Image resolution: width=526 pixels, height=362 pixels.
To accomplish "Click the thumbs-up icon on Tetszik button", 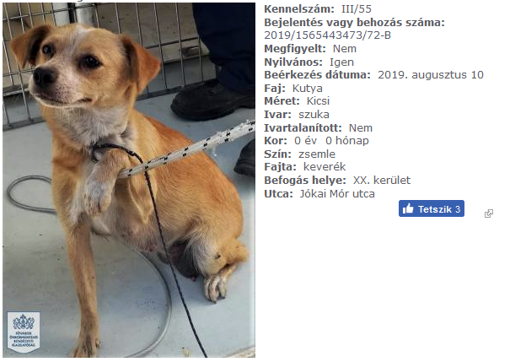I will point(408,208).
